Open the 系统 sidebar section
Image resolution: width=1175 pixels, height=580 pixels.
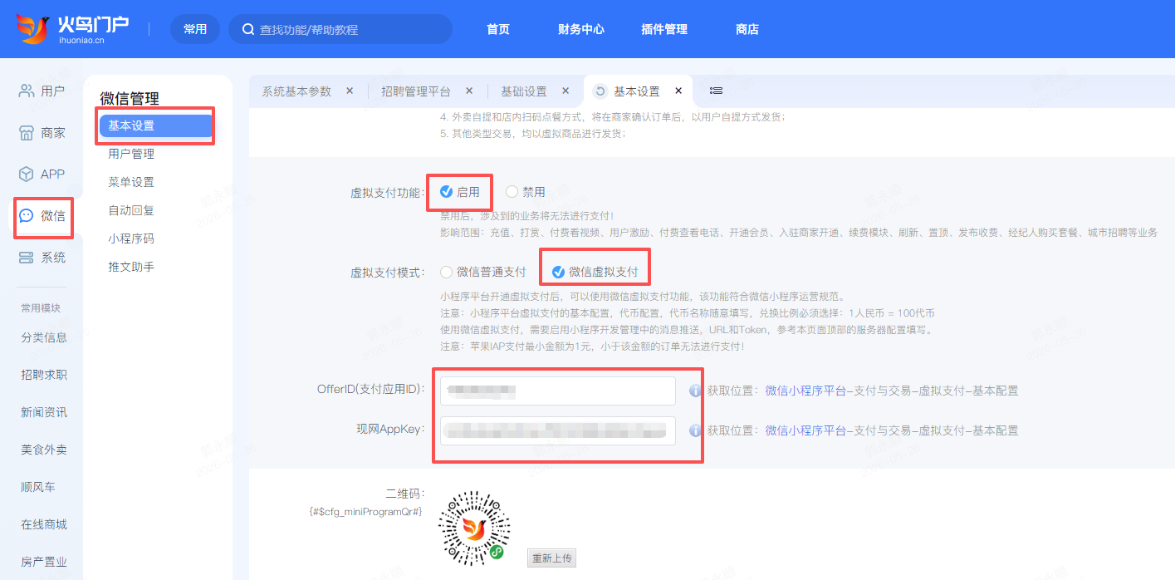point(42,257)
